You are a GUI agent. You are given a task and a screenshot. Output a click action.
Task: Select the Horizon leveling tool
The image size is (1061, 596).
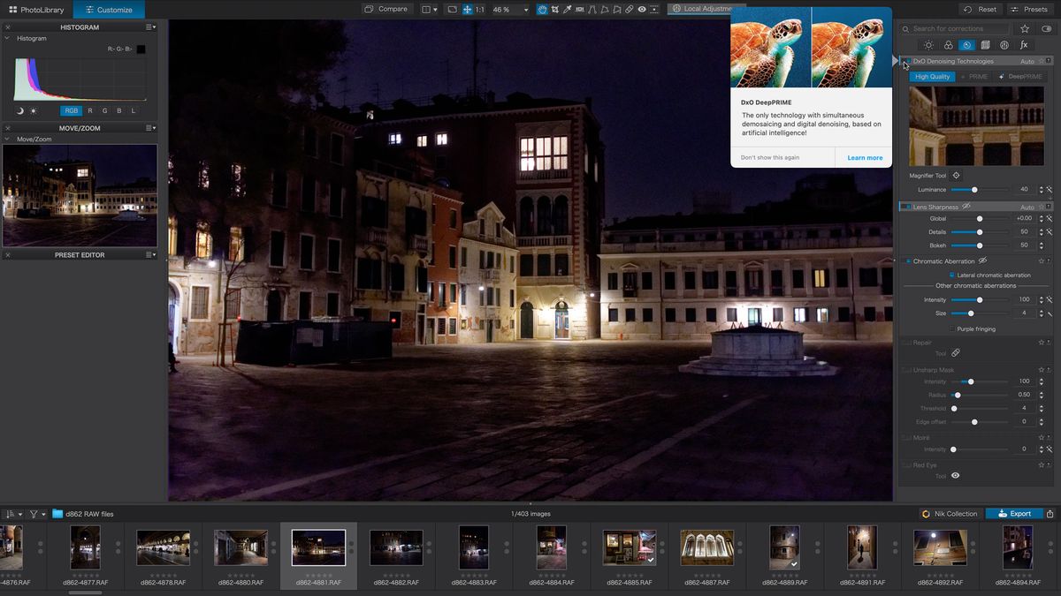tap(579, 9)
